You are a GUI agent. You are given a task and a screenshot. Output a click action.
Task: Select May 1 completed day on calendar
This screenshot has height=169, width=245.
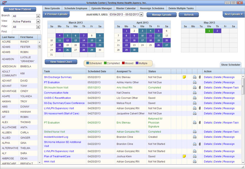(x=209, y=31)
